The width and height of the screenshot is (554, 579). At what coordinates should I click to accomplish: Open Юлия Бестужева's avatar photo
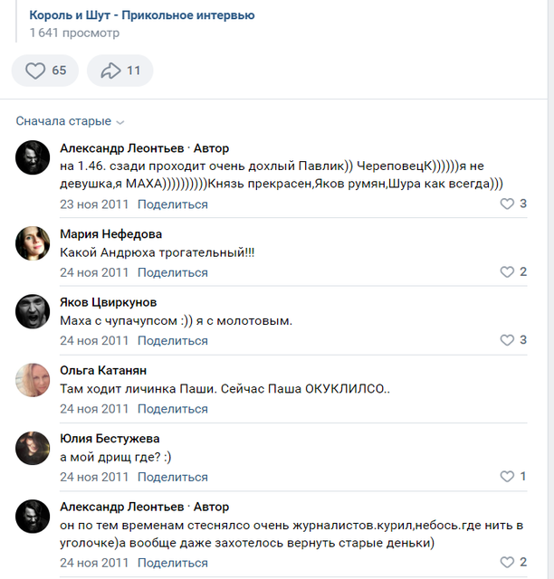coord(33,448)
